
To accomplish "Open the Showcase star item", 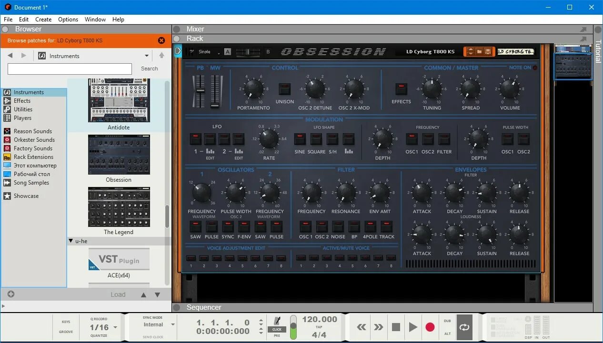I will click(26, 196).
